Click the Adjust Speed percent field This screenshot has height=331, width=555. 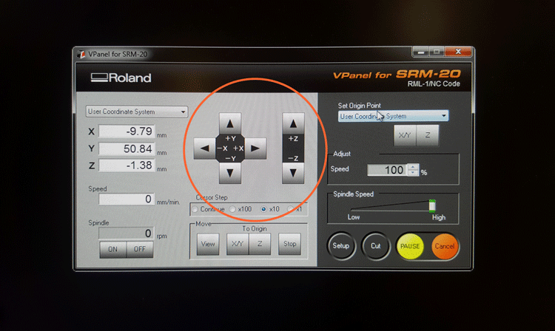coord(388,170)
